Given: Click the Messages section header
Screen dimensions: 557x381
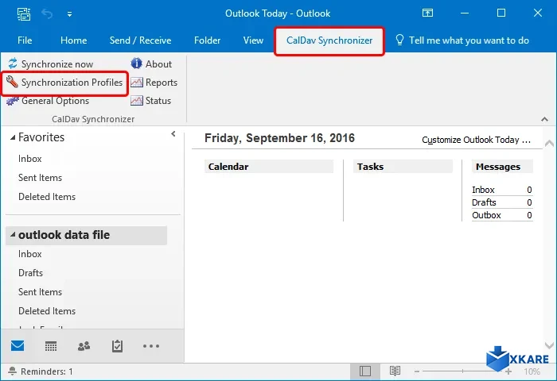Looking at the screenshot, I should tap(502, 167).
